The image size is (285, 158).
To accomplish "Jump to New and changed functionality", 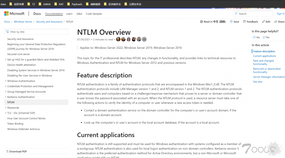I will click(263, 62).
